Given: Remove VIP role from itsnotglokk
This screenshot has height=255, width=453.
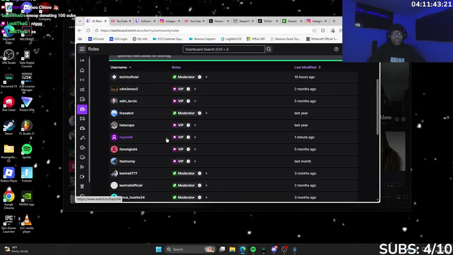Looking at the screenshot, I should coord(188,149).
